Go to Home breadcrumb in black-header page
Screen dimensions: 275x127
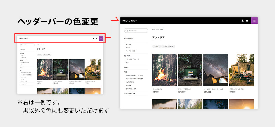tap(153, 30)
